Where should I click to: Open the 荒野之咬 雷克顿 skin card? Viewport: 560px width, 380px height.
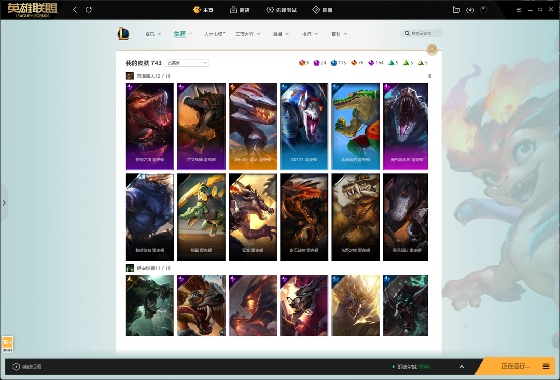tap(356, 217)
